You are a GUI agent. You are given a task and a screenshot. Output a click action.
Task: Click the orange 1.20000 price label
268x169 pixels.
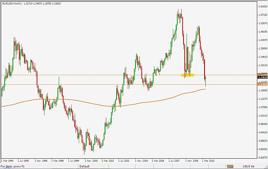(262, 84)
